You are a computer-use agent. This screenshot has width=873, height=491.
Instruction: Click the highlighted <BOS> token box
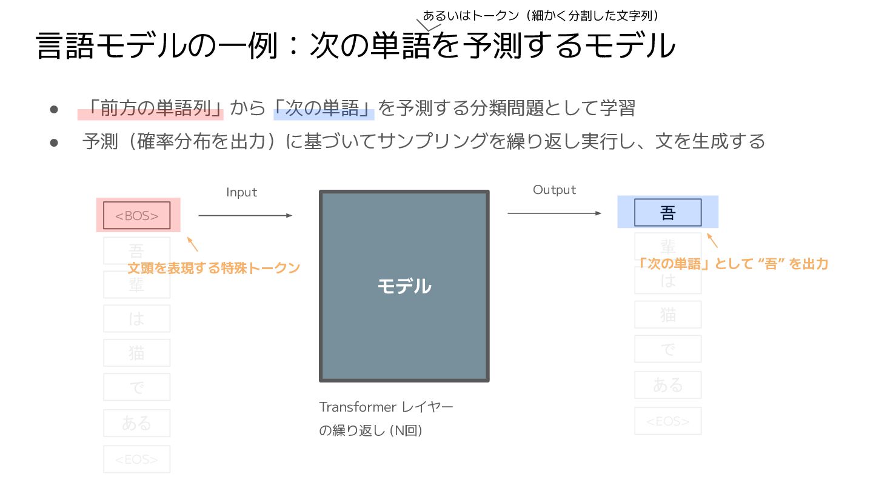pos(137,215)
